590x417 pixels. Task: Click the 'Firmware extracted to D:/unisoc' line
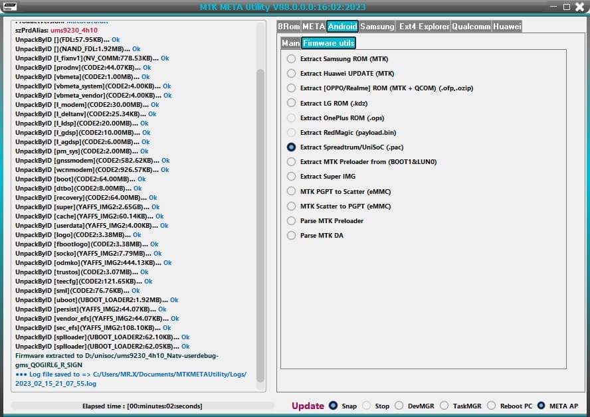coord(117,360)
